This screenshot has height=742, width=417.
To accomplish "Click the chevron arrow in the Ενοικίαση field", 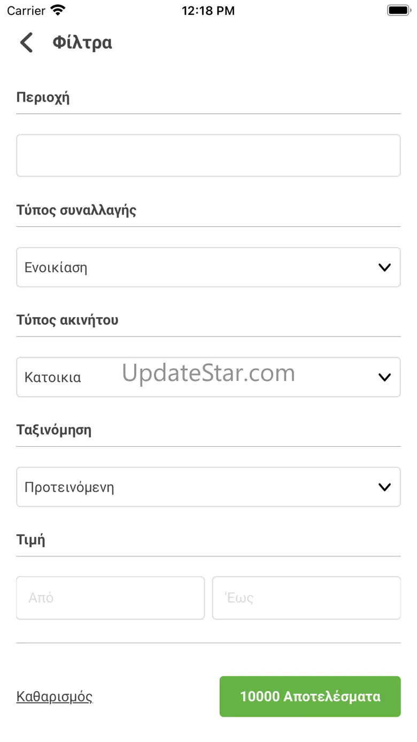I will (x=384, y=267).
